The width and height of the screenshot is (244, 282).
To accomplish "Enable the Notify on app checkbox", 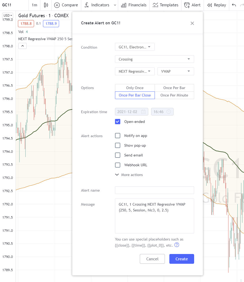I will (118, 136).
